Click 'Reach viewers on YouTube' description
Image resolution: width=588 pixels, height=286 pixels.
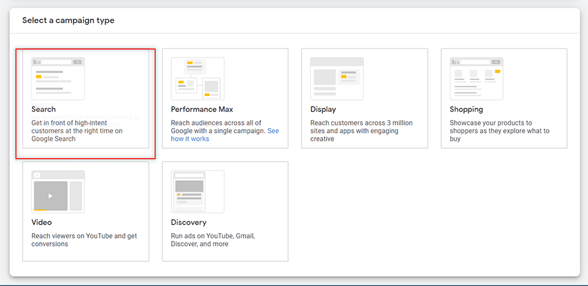tap(84, 240)
